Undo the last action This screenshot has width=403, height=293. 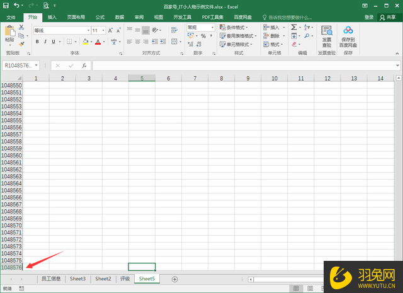17,6
